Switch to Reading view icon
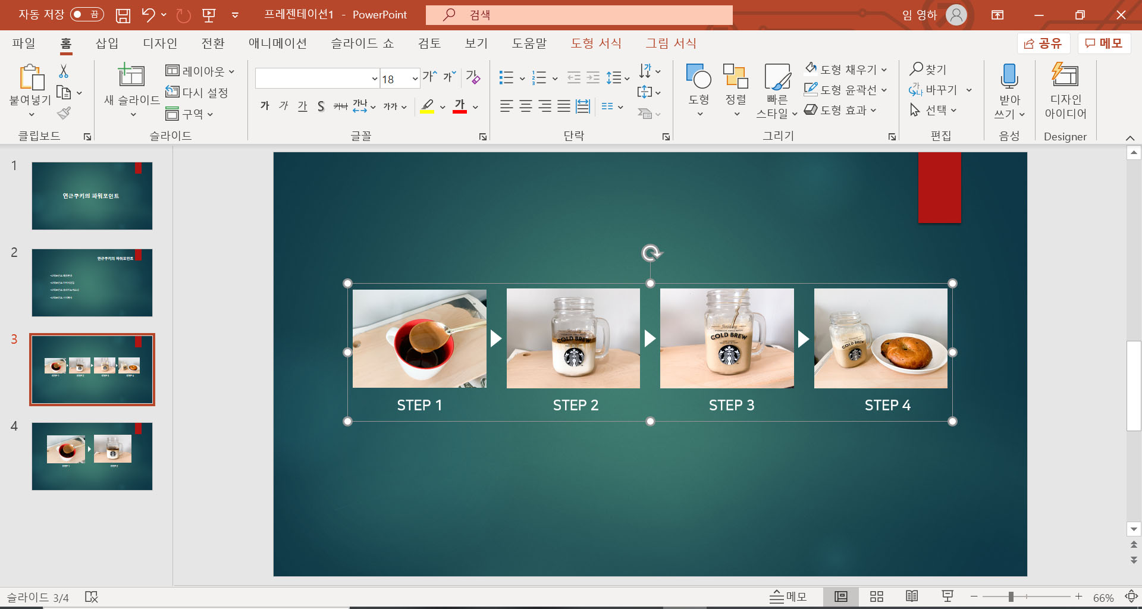This screenshot has width=1142, height=609. click(x=912, y=597)
